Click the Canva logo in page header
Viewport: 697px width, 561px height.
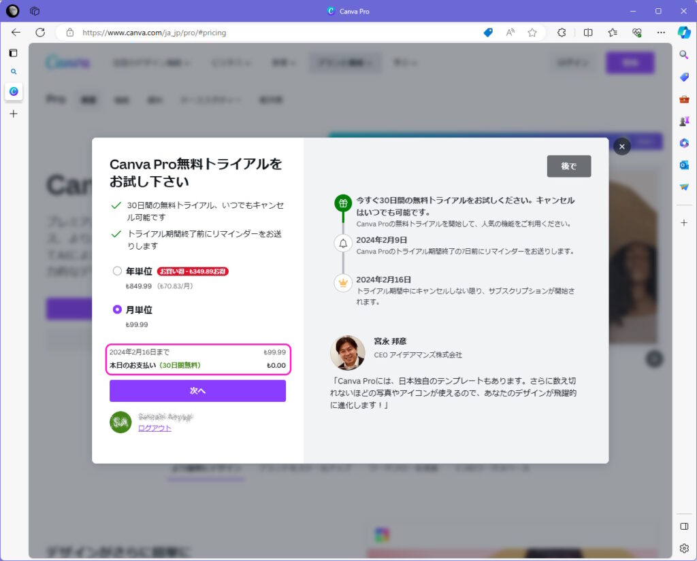click(x=67, y=62)
